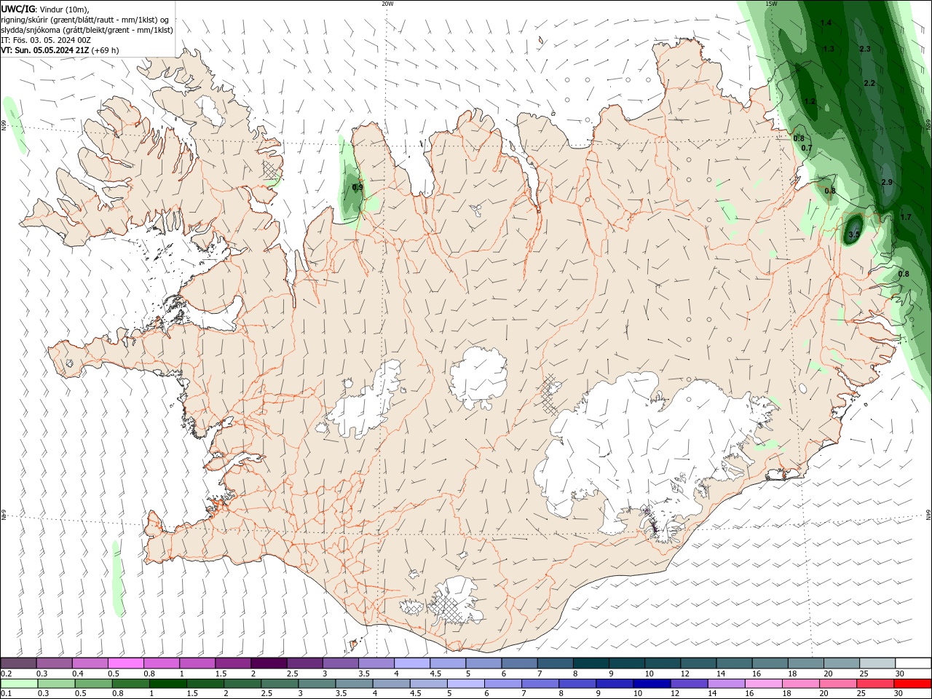Image resolution: width=932 pixels, height=699 pixels.
Task: Choose the dark blue 10 mm rain swatch
Action: click(x=652, y=684)
